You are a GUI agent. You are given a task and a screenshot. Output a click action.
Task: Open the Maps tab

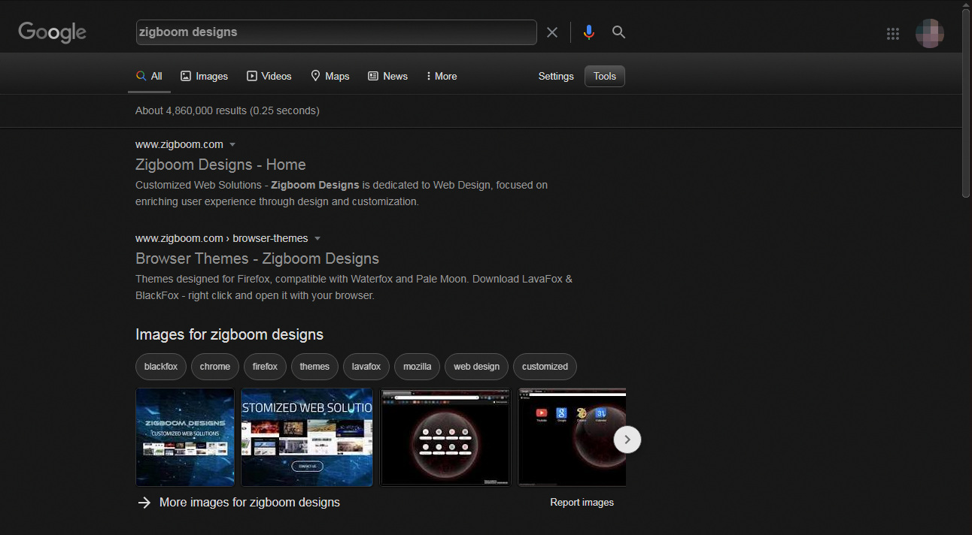coord(330,76)
